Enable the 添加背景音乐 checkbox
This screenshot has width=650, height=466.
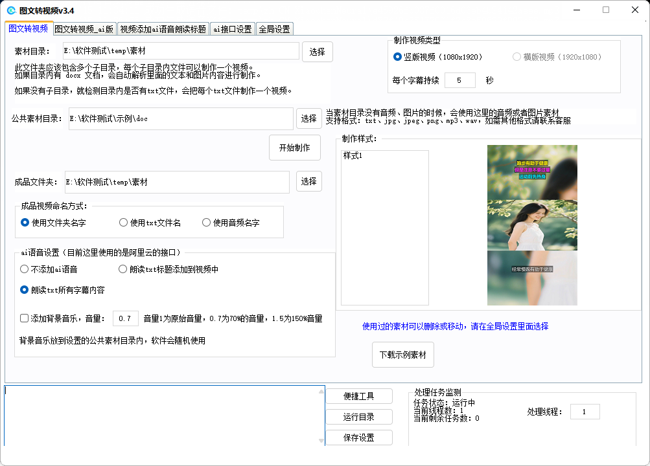(25, 318)
